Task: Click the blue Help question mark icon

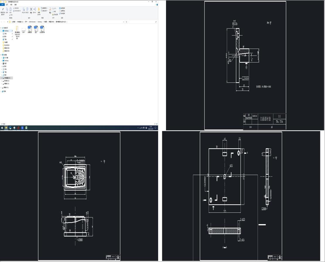Action: point(157,5)
